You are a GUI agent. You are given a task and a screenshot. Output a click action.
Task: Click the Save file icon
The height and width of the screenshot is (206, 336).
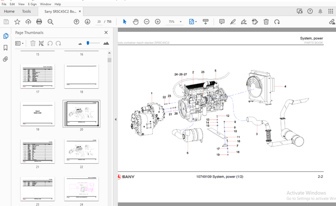click(x=6, y=22)
